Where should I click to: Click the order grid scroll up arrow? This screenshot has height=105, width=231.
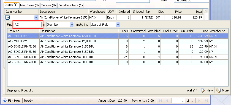click(206, 11)
